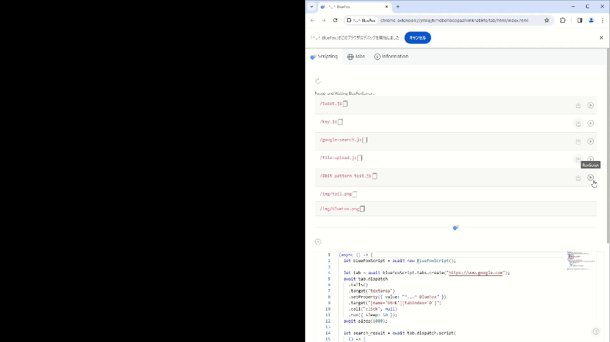Copy the /key.js file path

(x=340, y=122)
